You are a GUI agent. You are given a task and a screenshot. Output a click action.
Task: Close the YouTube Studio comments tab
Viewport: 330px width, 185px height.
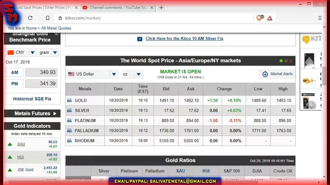(152, 7)
